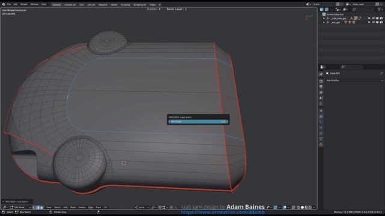Open the World properties tab icon

coord(321,104)
